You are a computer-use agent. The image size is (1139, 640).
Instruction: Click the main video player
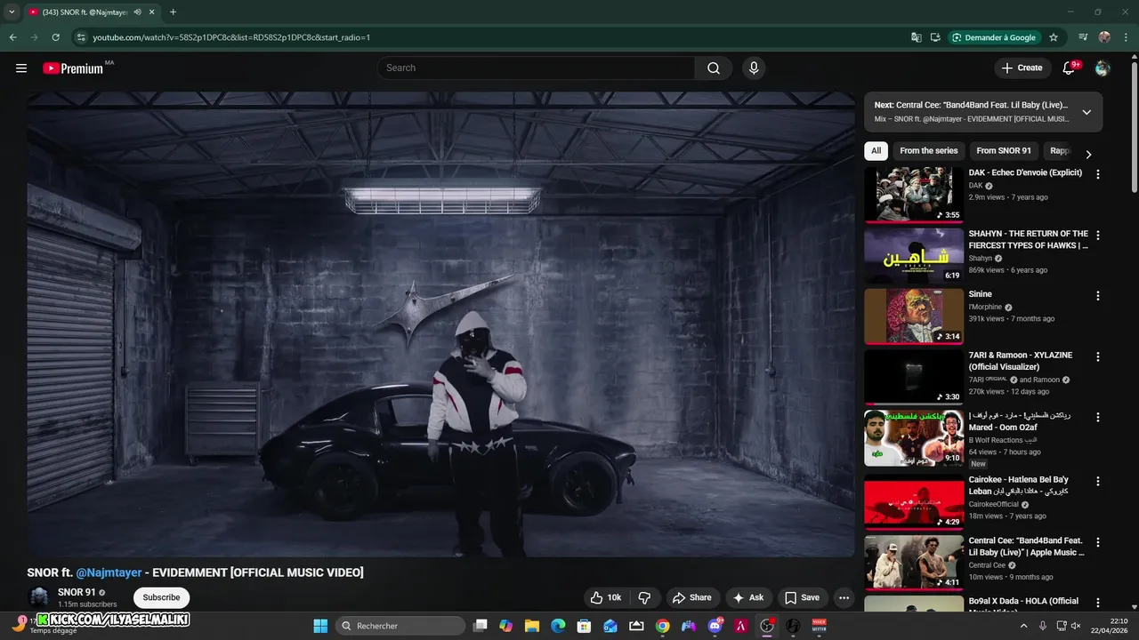(440, 324)
